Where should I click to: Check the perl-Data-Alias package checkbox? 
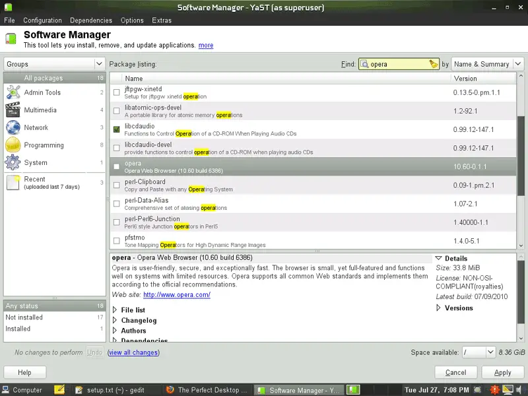click(117, 204)
